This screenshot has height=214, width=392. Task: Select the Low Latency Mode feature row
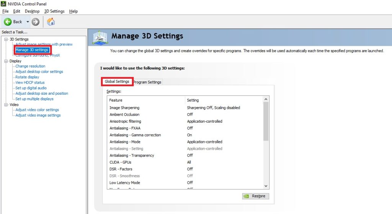pyautogui.click(x=185, y=183)
